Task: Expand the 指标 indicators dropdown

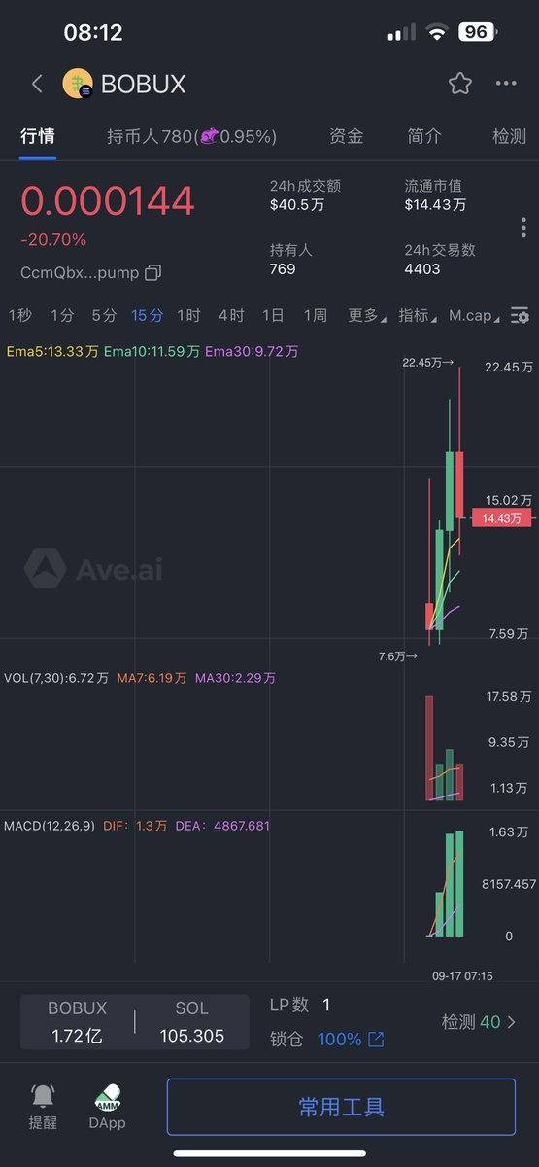Action: (418, 315)
